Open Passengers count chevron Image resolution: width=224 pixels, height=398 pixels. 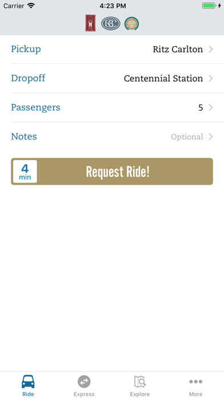pos(210,108)
